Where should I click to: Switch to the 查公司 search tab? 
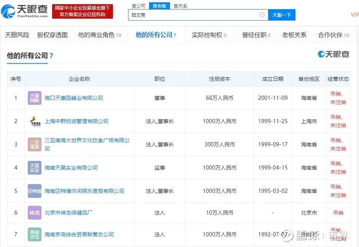(x=139, y=6)
